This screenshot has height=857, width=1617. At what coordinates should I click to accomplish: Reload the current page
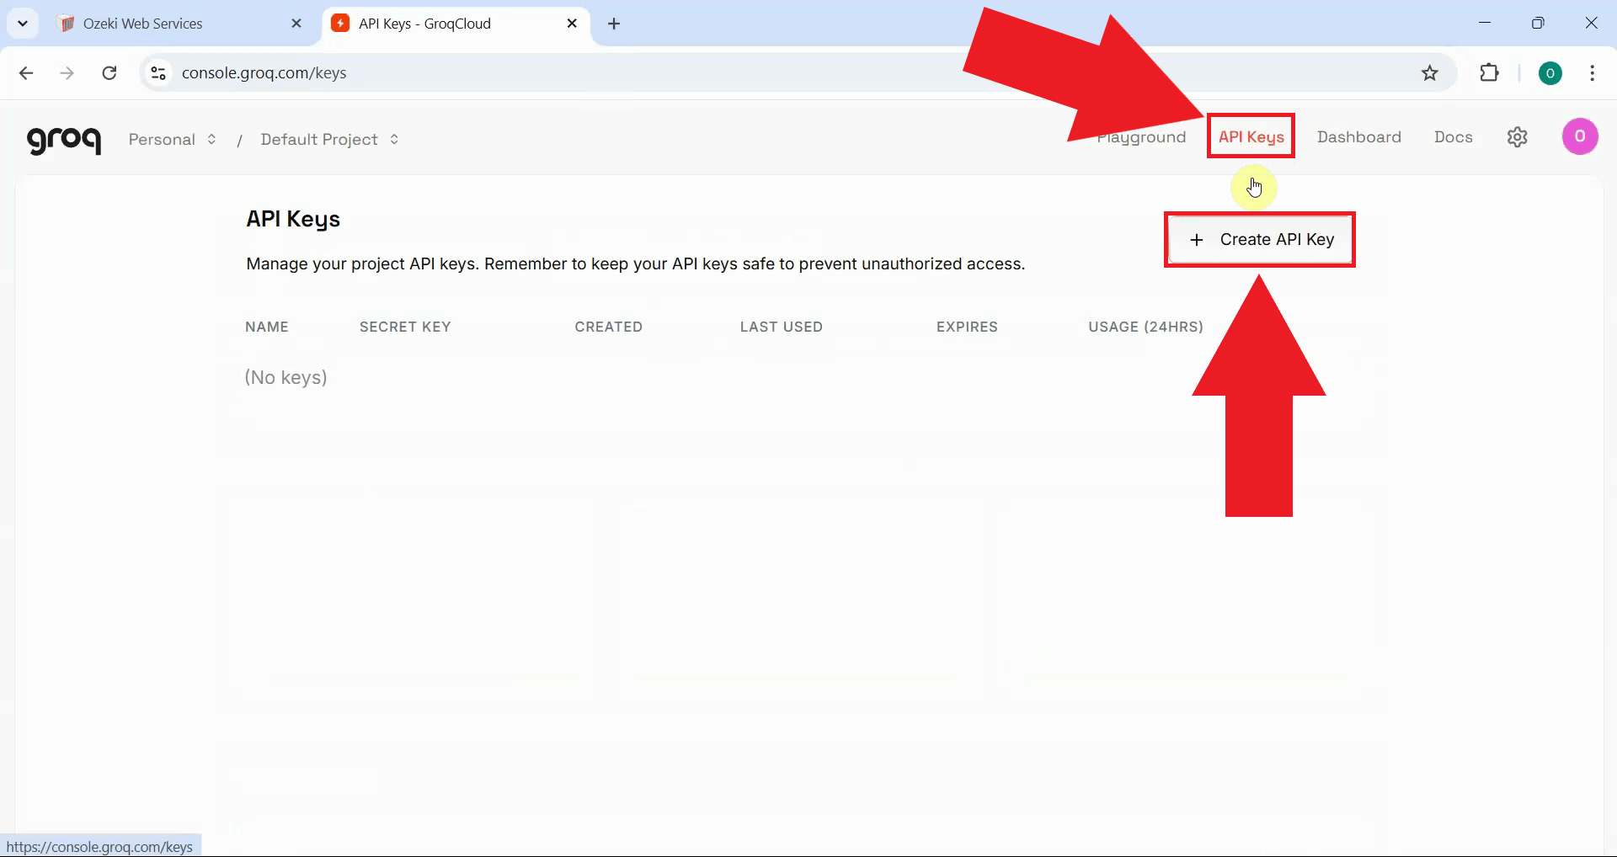tap(109, 73)
